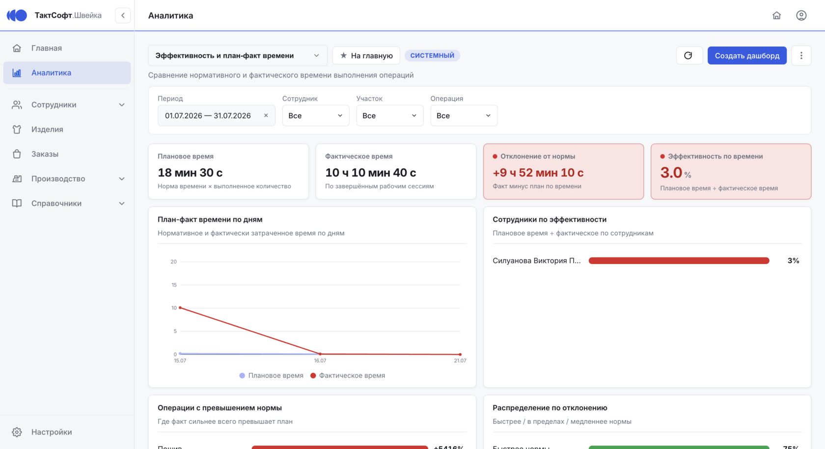Image resolution: width=825 pixels, height=449 pixels.
Task: Open the Операция filter dropdown
Action: 464,115
